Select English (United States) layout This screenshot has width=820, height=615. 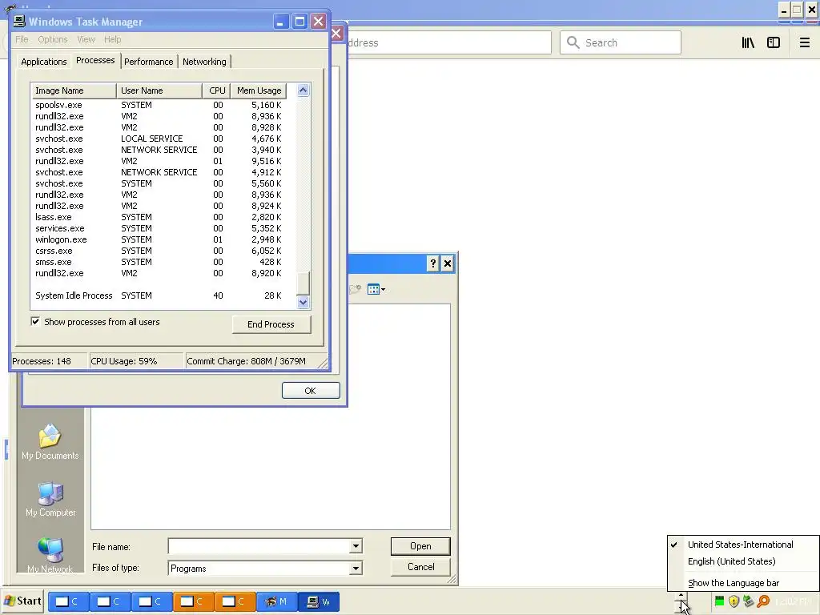pyautogui.click(x=731, y=561)
